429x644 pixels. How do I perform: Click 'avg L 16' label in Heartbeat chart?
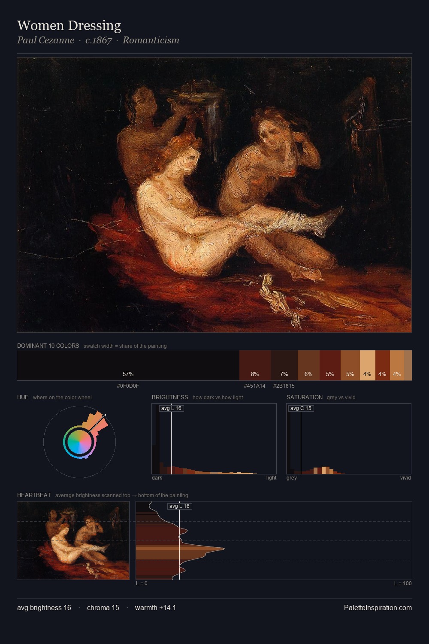pyautogui.click(x=179, y=506)
